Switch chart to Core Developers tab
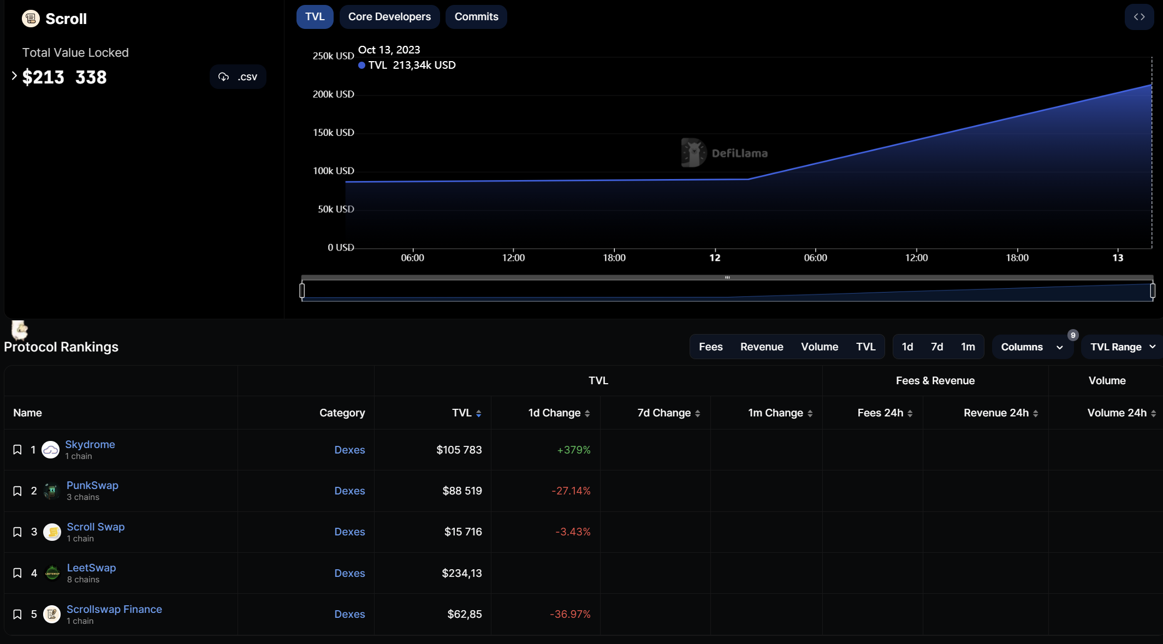 (389, 17)
